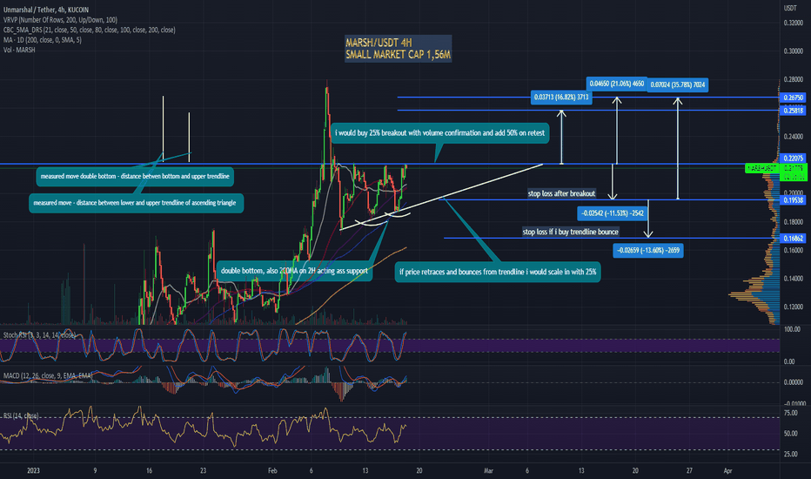Select the Stoch RSI indicator legend
The height and width of the screenshot is (479, 811).
[39, 335]
